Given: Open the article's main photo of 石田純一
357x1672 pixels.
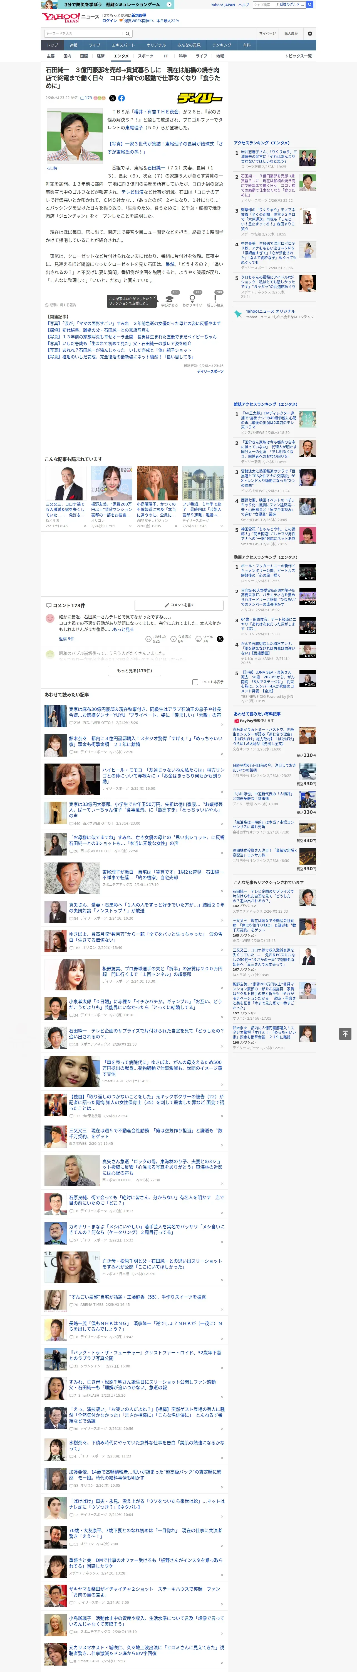Looking at the screenshot, I should click(x=75, y=135).
